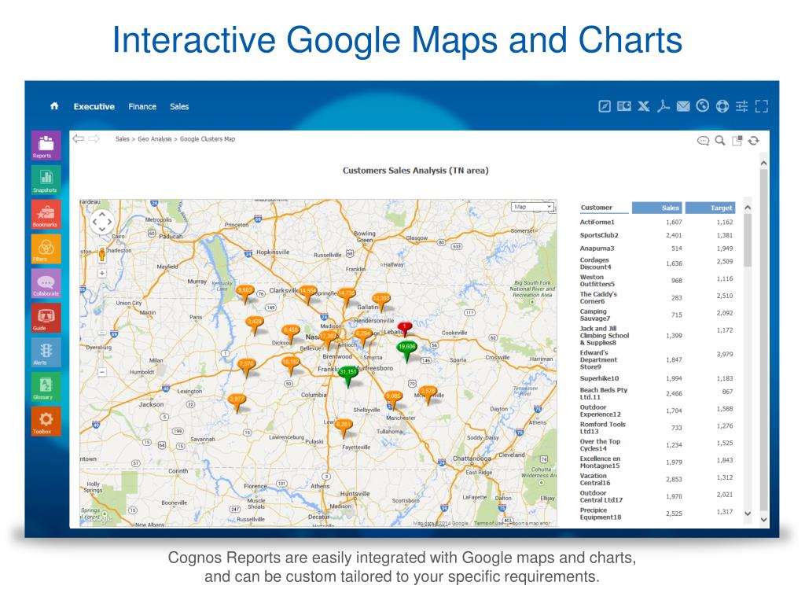Image resolution: width=805 pixels, height=604 pixels.
Task: Click the Geo Analysis breadcrumb
Action: tap(155, 139)
